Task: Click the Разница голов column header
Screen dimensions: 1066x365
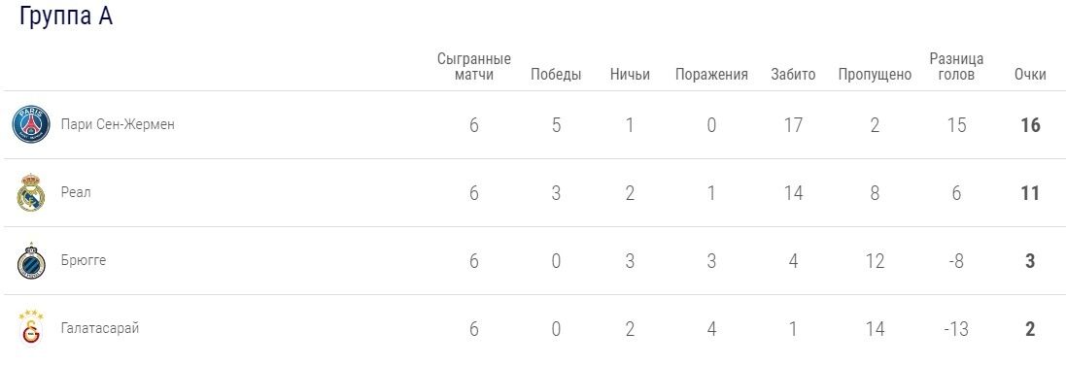Action: point(956,67)
